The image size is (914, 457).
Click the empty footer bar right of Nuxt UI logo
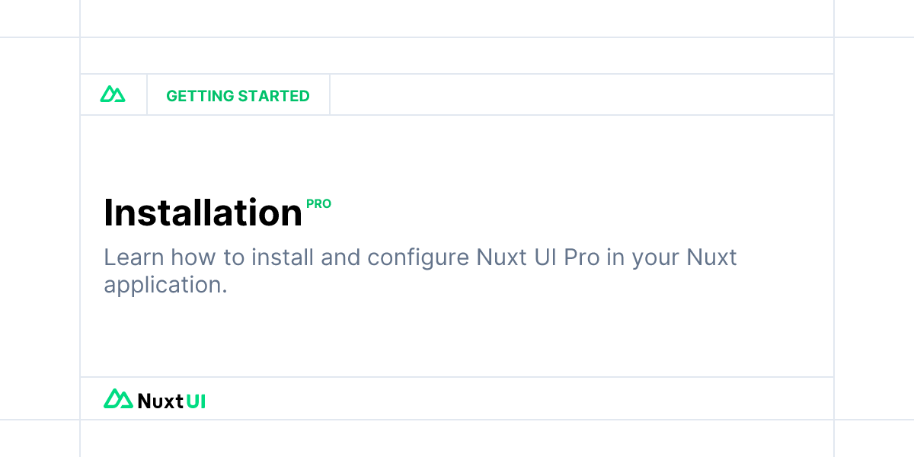(x=519, y=398)
